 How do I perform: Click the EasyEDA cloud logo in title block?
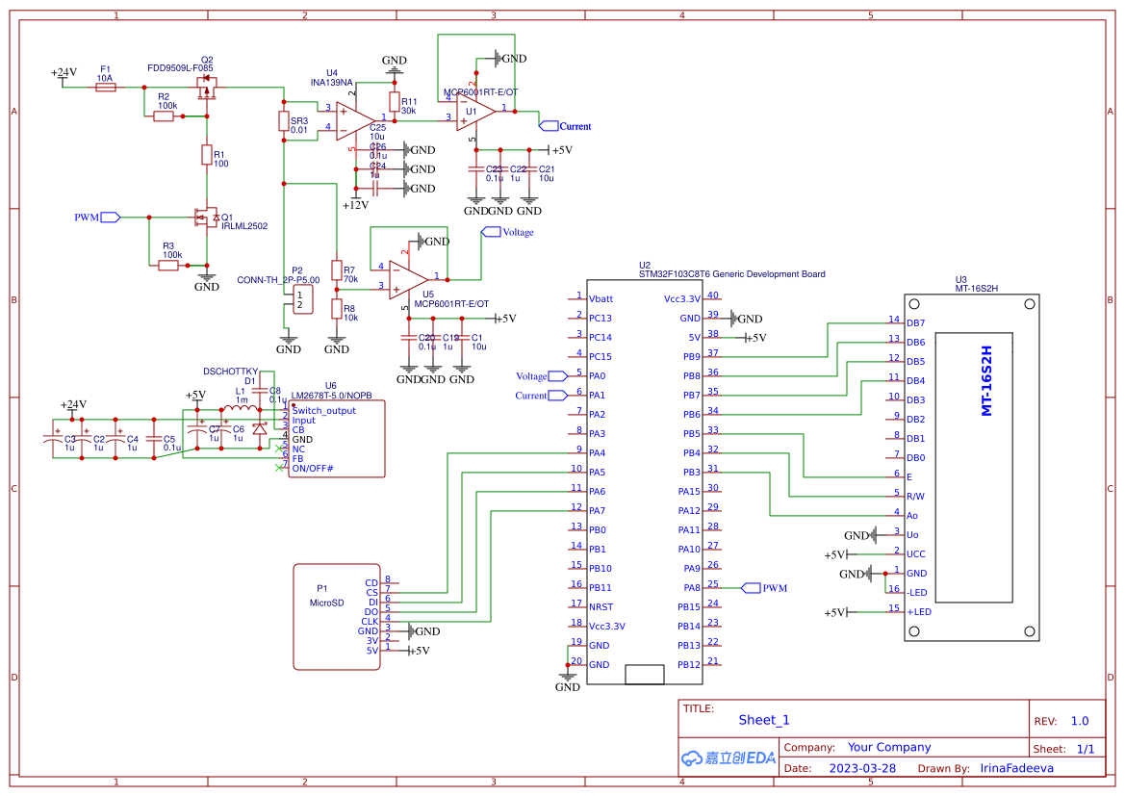tap(693, 757)
